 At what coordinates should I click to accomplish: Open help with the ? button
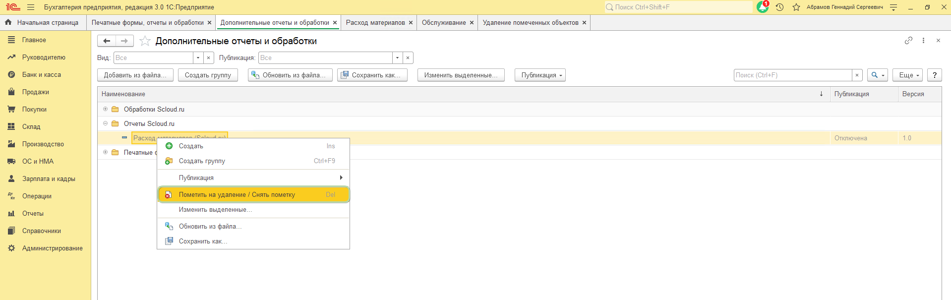click(935, 75)
